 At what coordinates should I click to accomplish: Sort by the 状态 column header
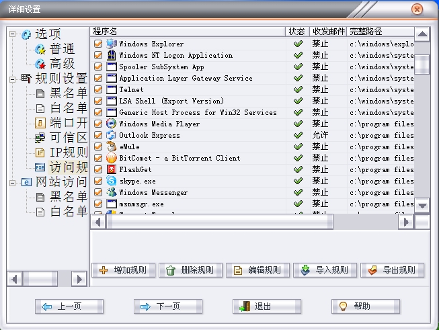pyautogui.click(x=297, y=32)
